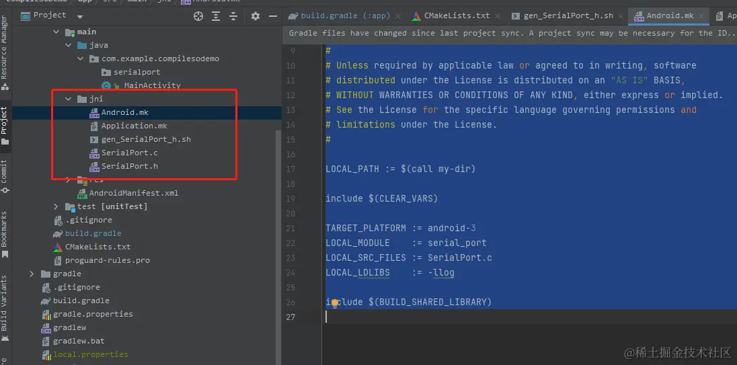The image size is (737, 365).
Task: Hide the Project tool window
Action: 272,16
